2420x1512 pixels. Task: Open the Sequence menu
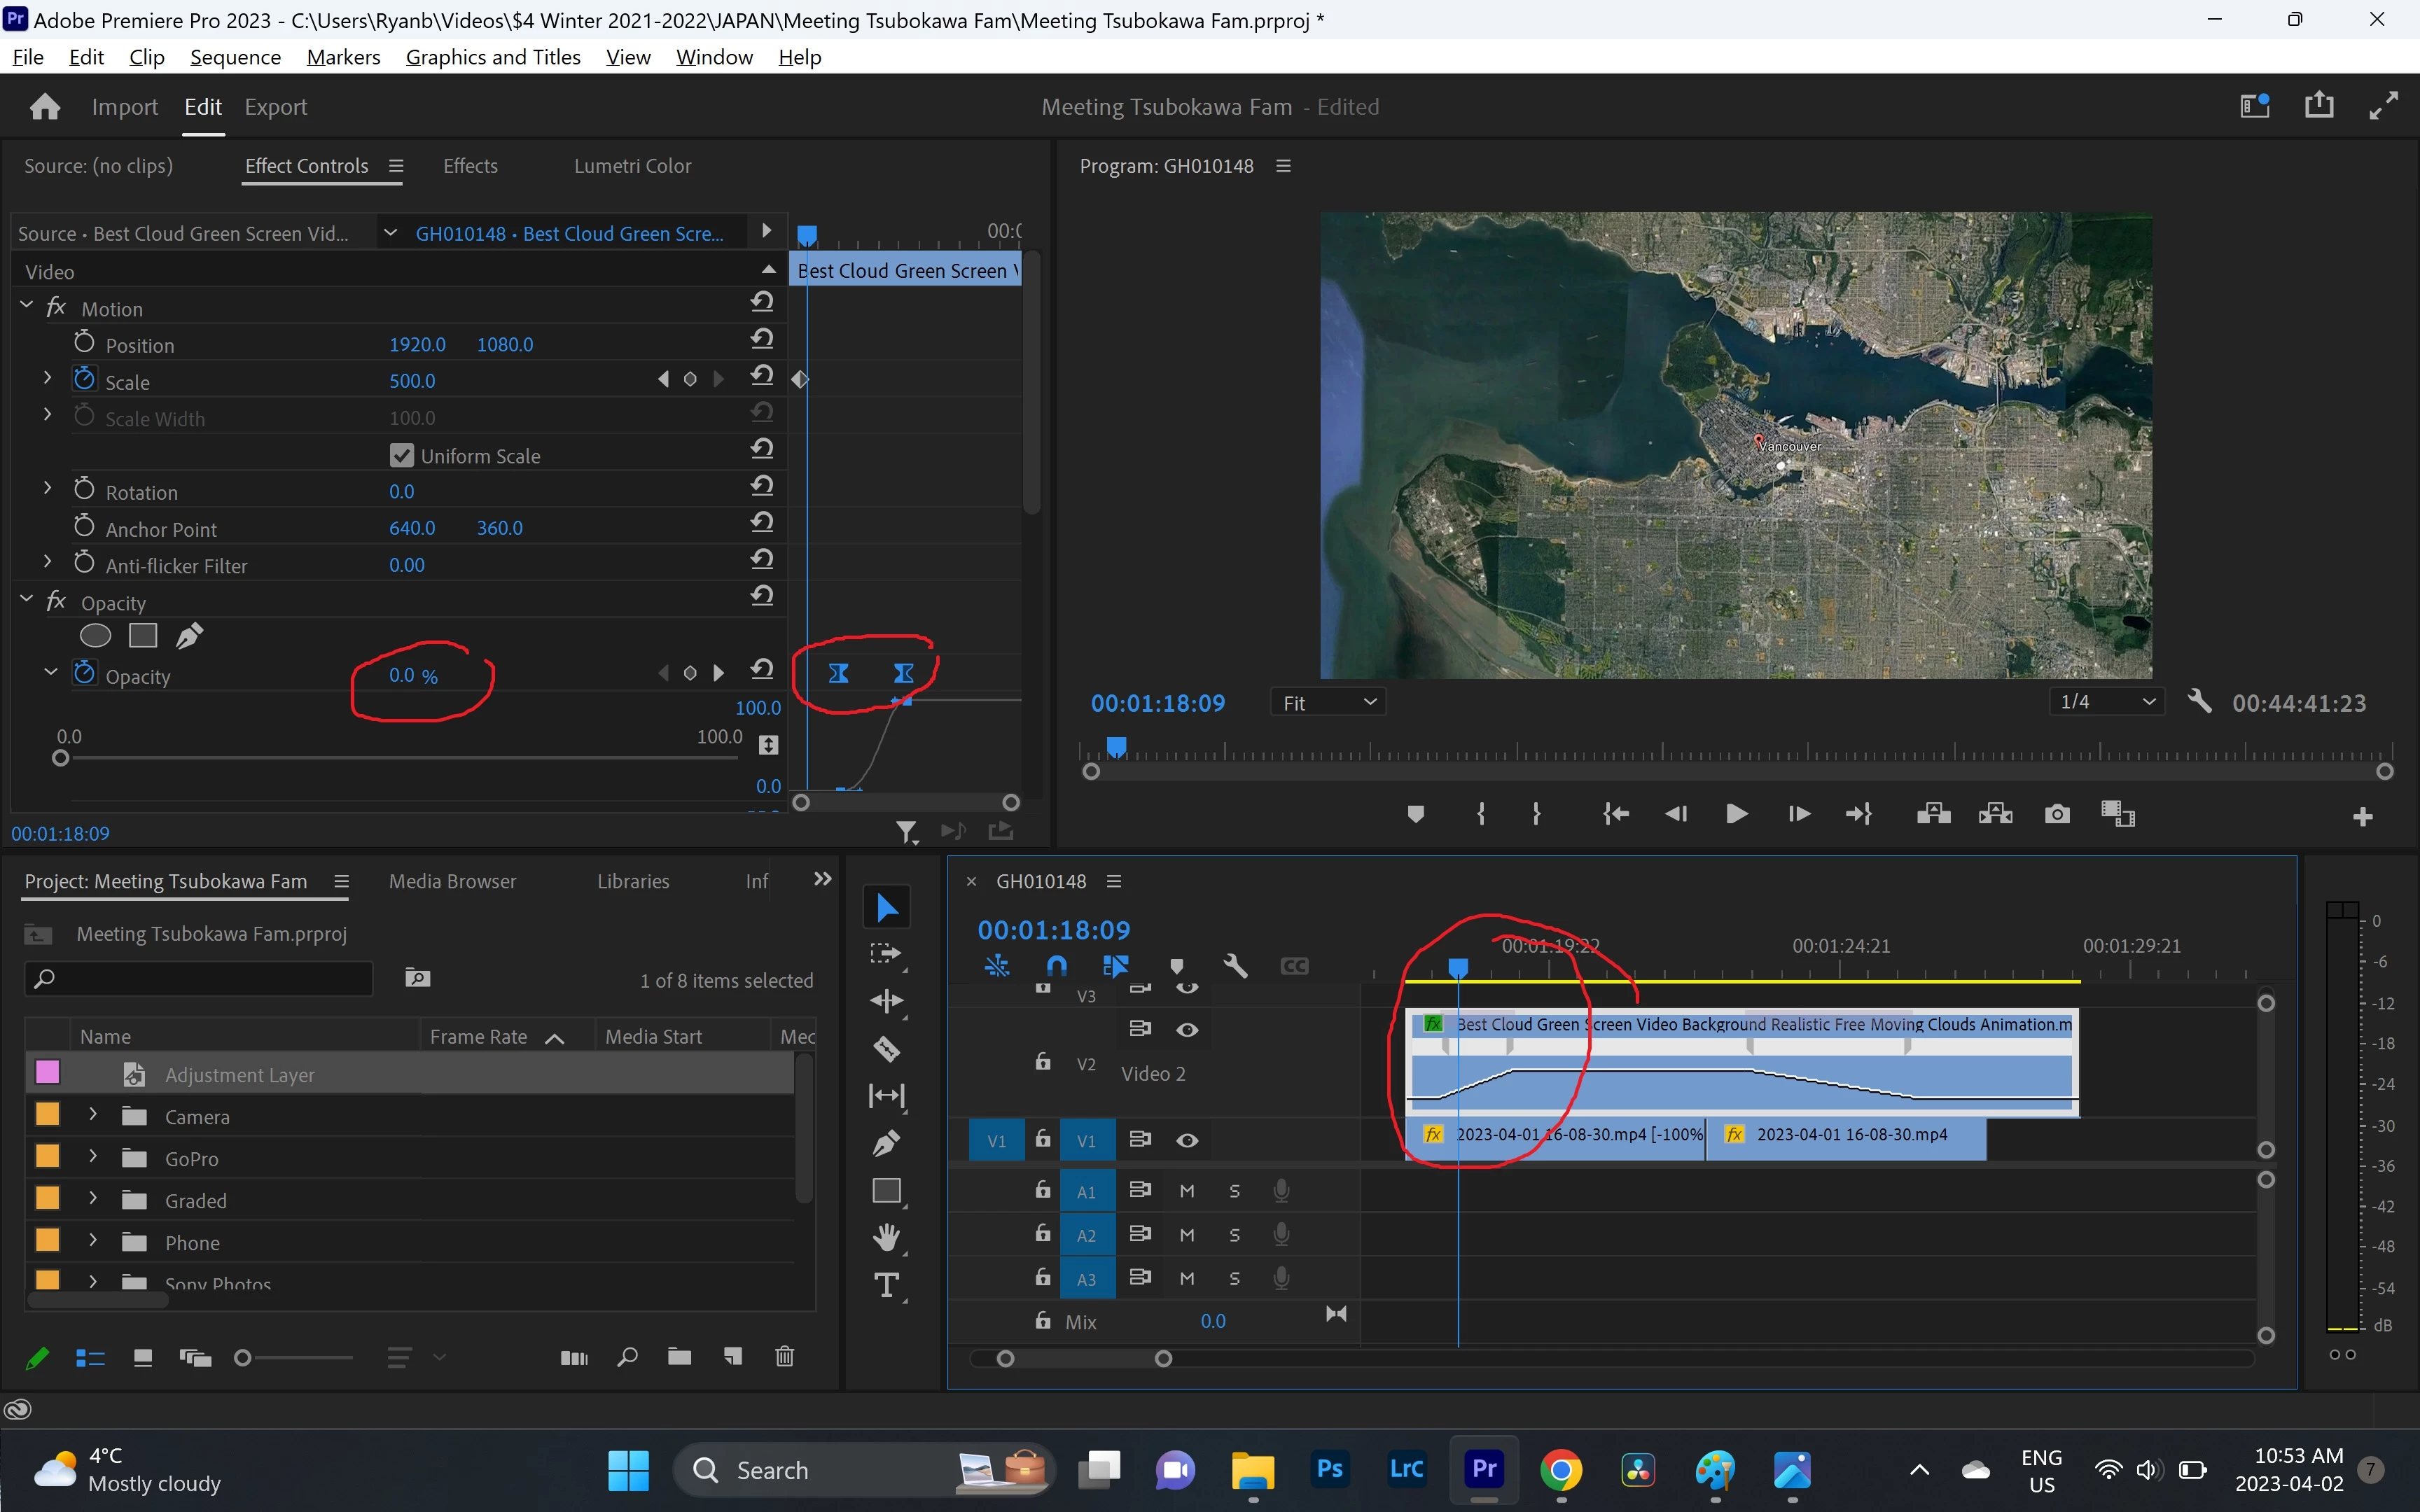(x=235, y=57)
